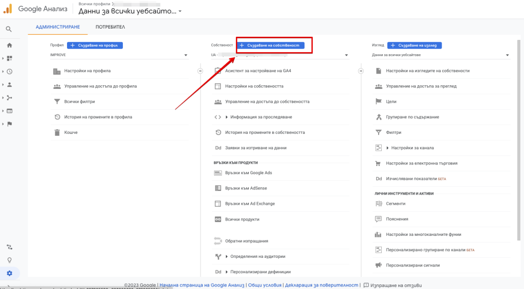Click Създаване на профил button
The height and width of the screenshot is (289, 524).
(x=95, y=45)
